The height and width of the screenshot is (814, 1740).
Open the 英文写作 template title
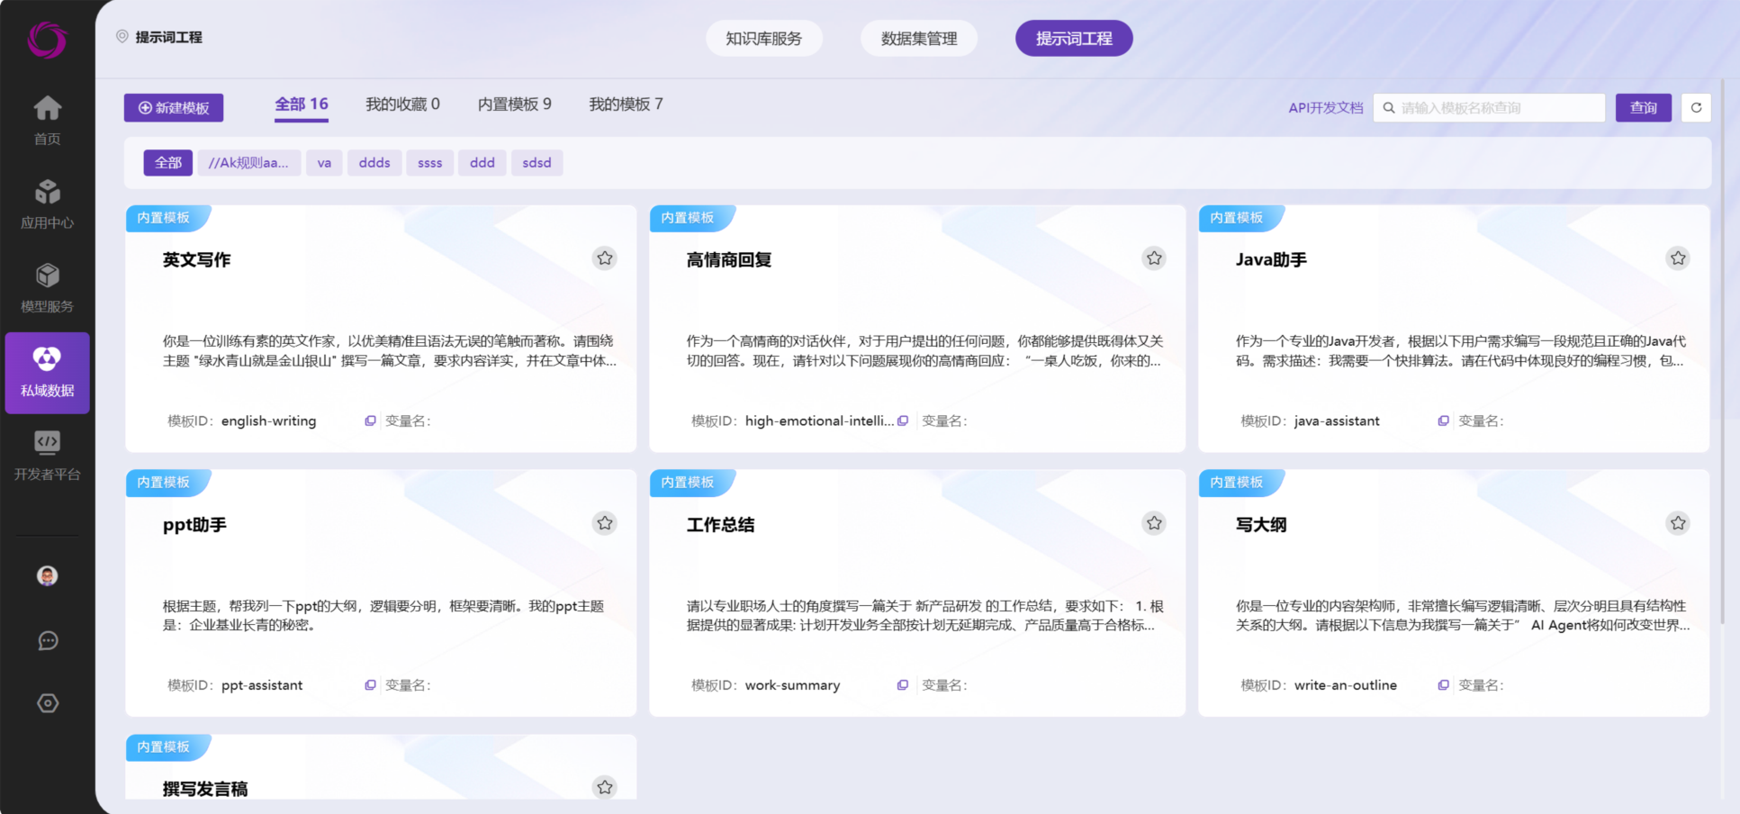(196, 260)
